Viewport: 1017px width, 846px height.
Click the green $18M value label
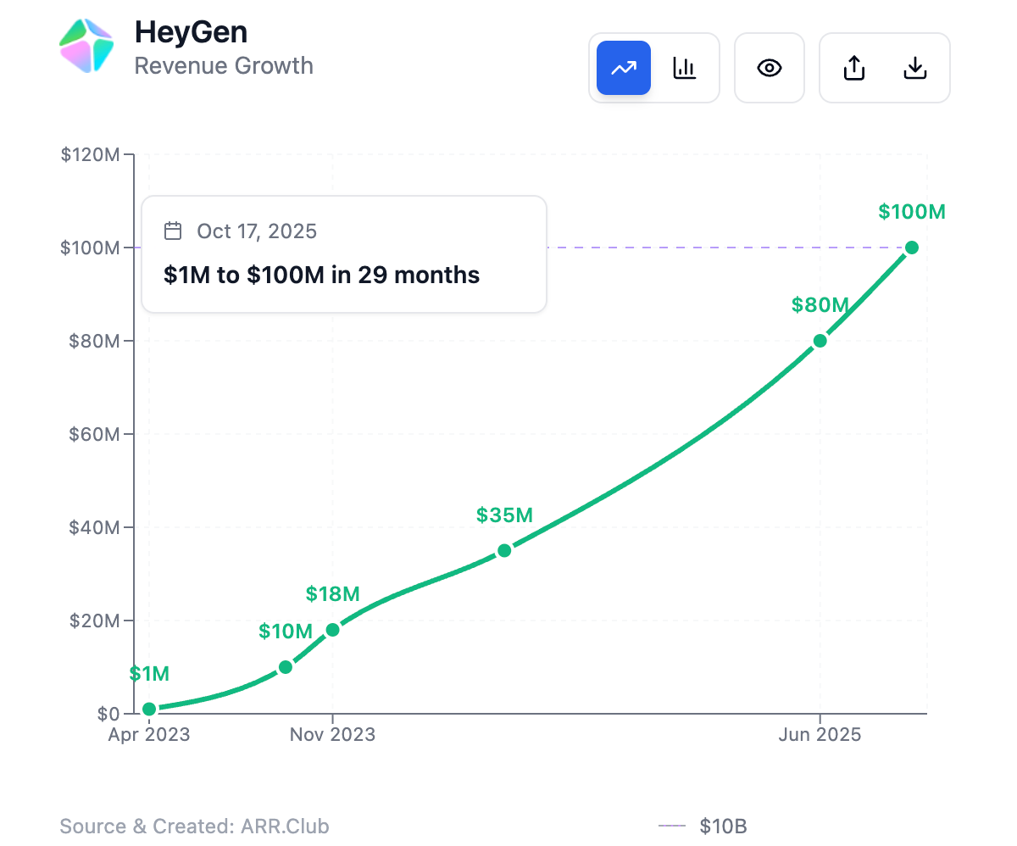pos(333,593)
